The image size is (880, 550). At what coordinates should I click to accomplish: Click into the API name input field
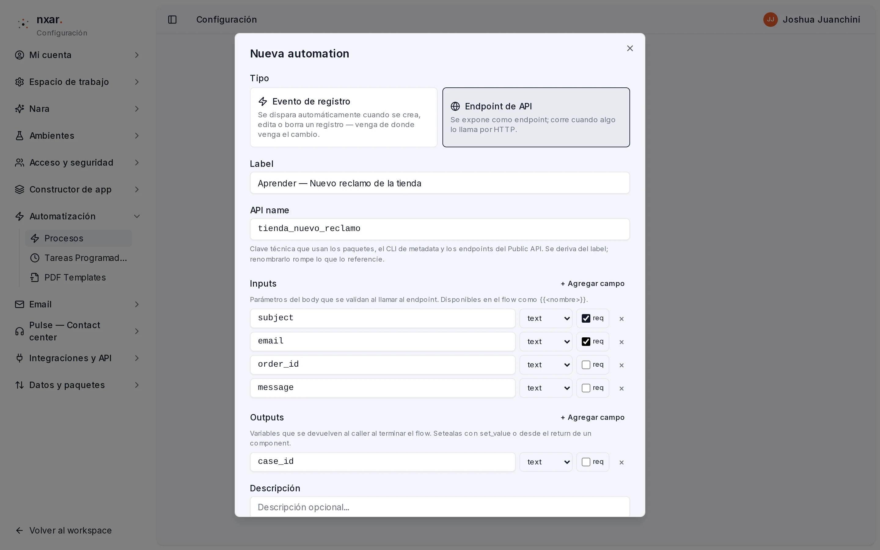tap(440, 229)
